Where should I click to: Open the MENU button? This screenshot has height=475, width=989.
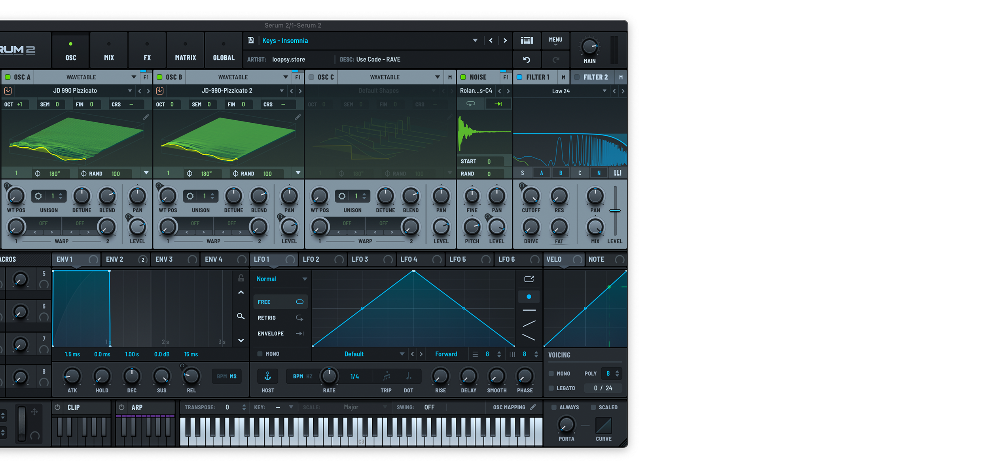(x=555, y=40)
